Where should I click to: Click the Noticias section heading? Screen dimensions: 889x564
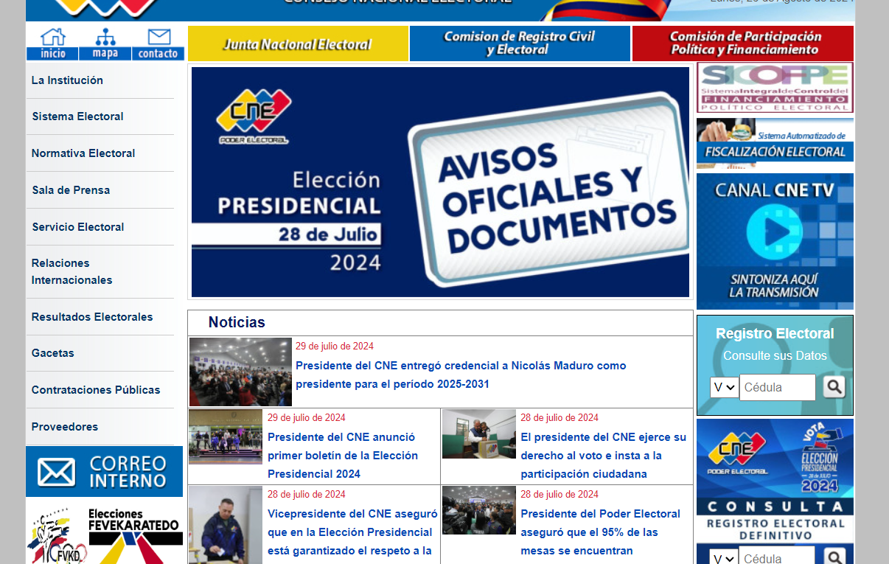tap(237, 322)
